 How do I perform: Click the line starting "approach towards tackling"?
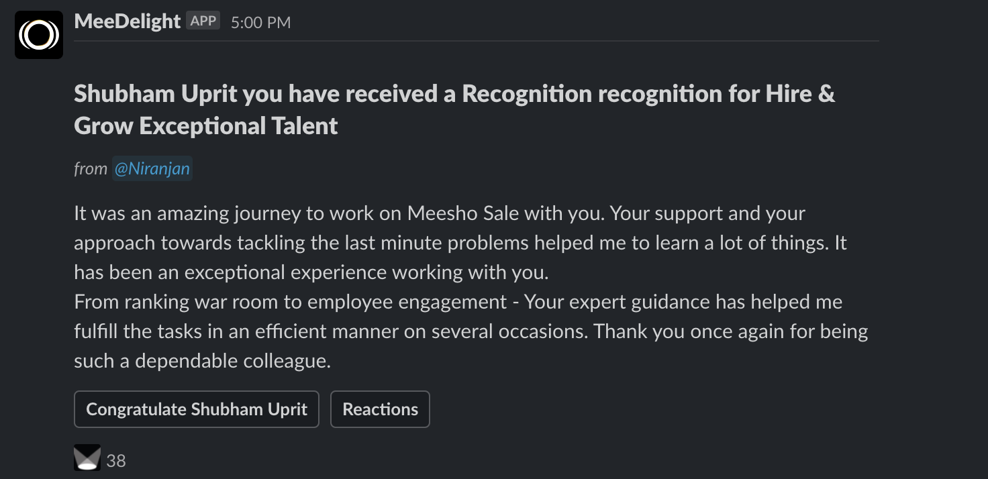pos(460,243)
